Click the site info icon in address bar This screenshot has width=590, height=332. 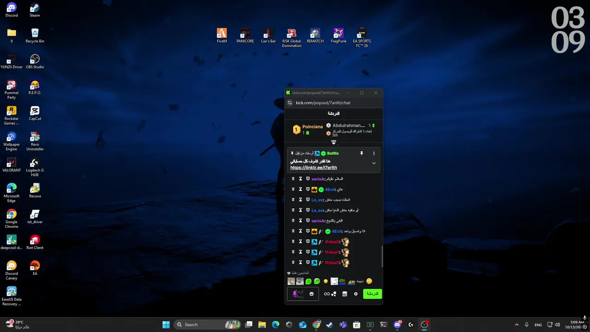[289, 103]
